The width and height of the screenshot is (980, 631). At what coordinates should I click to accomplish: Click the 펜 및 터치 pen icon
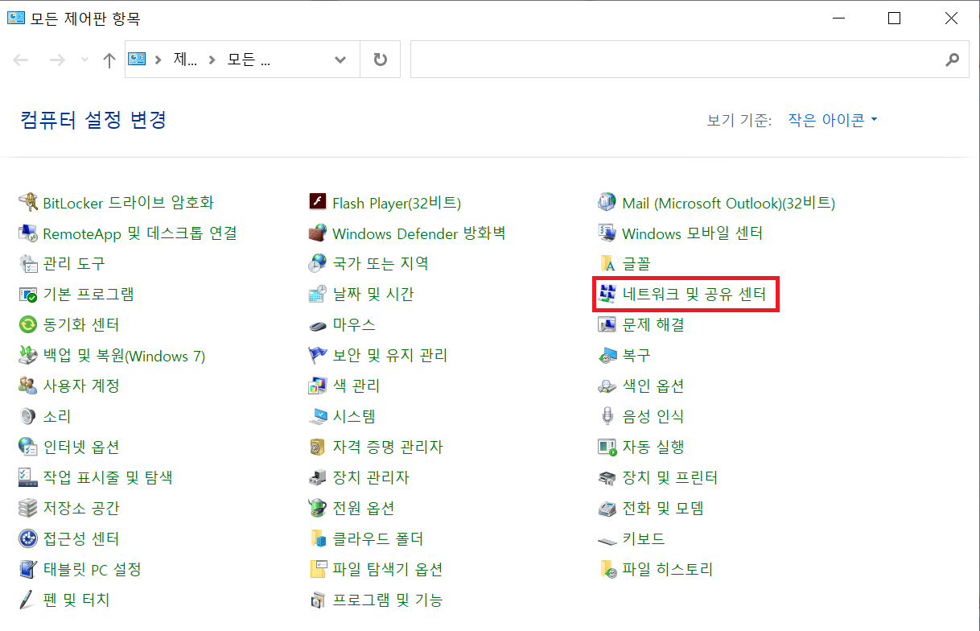pos(28,600)
